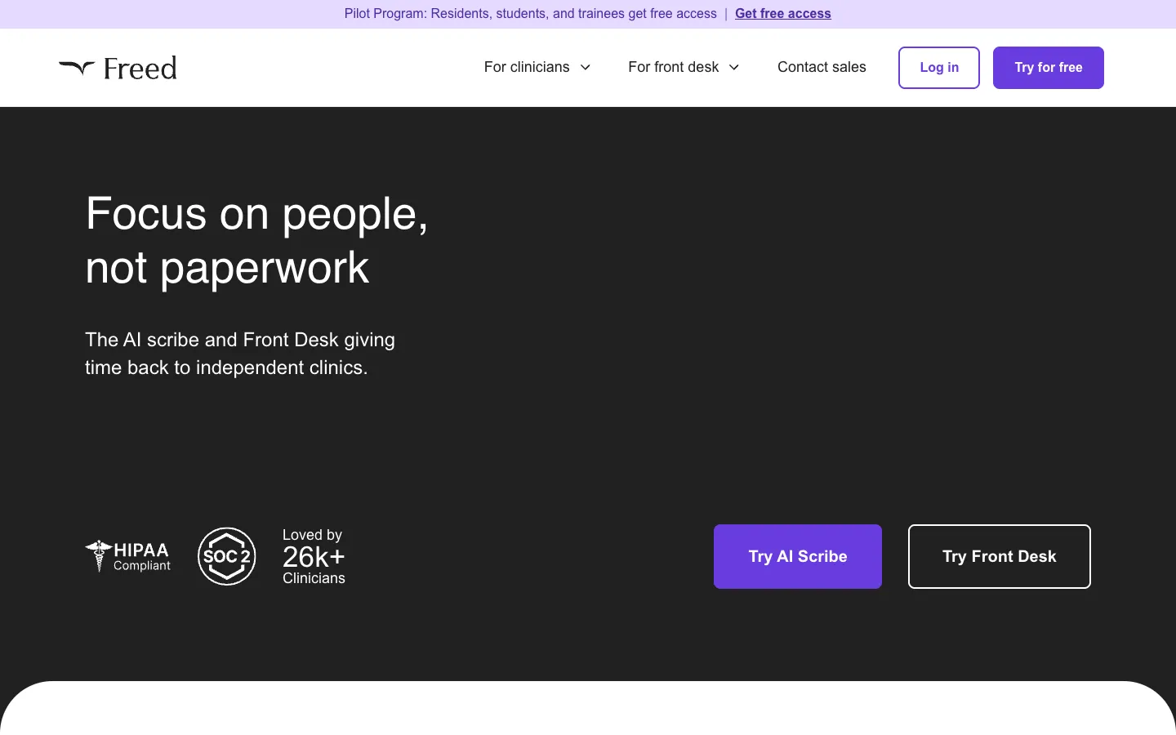Image resolution: width=1176 pixels, height=735 pixels.
Task: Click the Freed bird logo icon
Action: pyautogui.click(x=77, y=68)
